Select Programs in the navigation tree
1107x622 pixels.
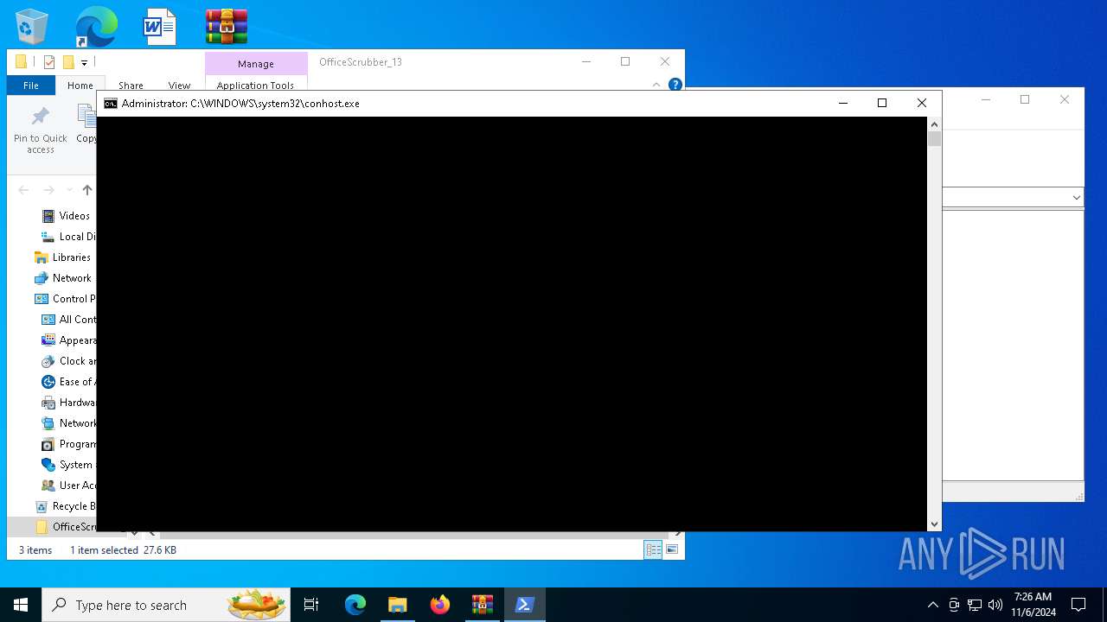68,444
